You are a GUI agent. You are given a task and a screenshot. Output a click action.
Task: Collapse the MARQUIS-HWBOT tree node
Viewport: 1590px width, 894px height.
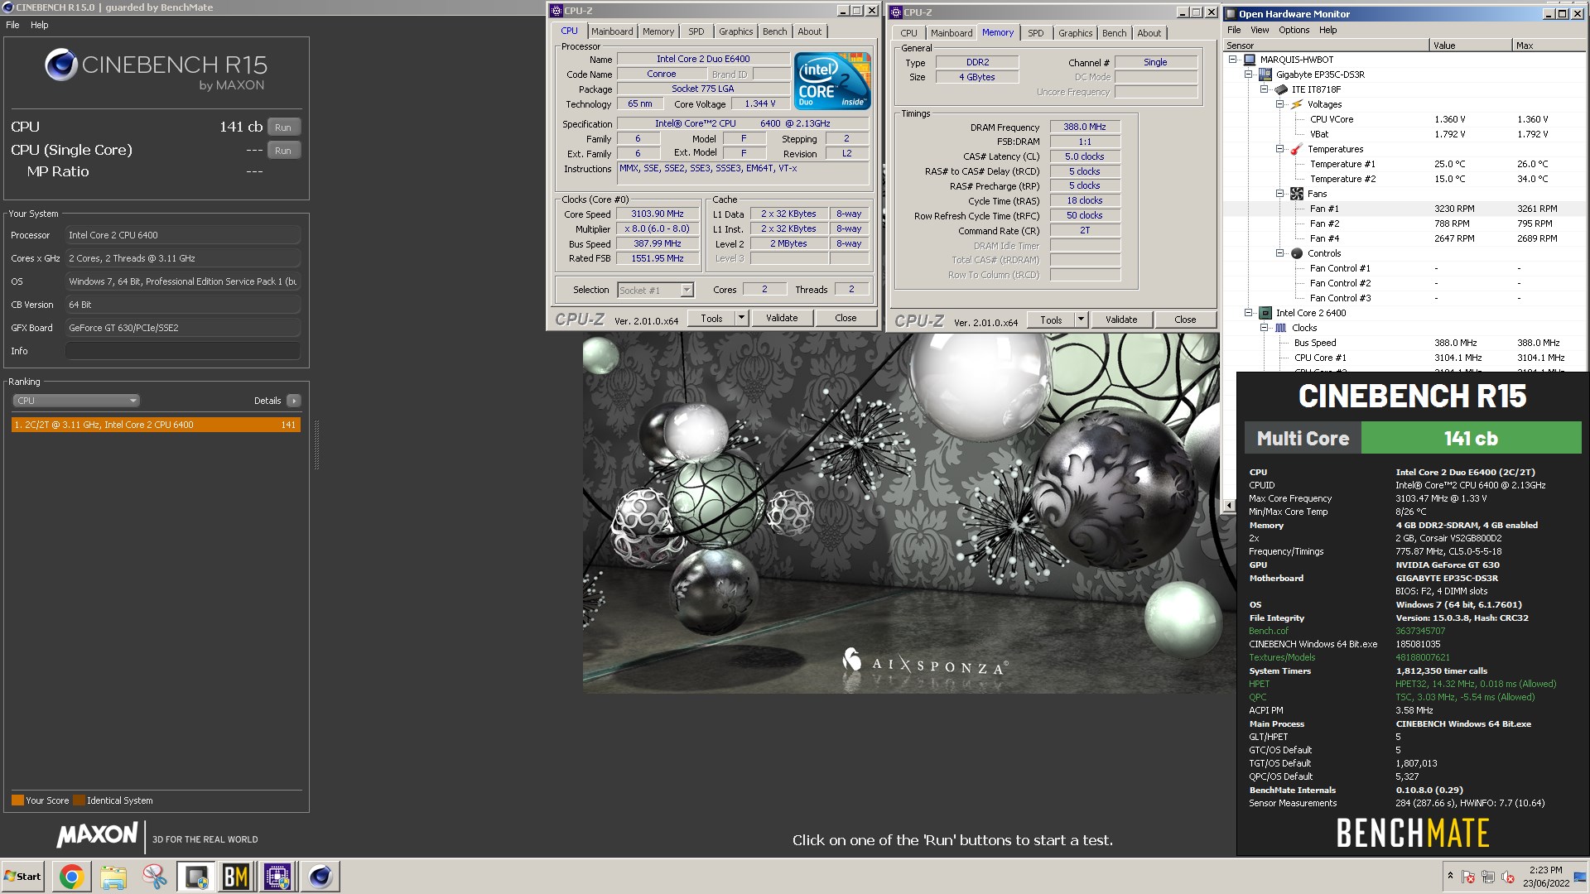click(1232, 60)
